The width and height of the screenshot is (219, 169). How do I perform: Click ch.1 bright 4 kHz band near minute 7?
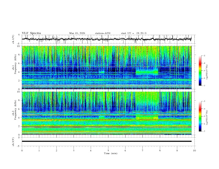coord(147,72)
